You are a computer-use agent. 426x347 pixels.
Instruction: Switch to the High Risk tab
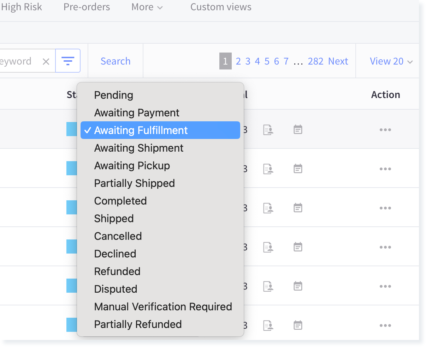pyautogui.click(x=21, y=7)
